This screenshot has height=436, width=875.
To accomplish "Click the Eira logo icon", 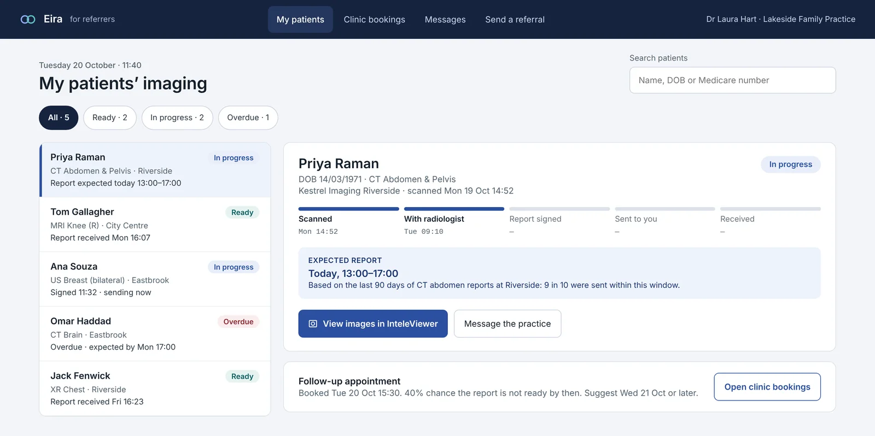I will [28, 19].
